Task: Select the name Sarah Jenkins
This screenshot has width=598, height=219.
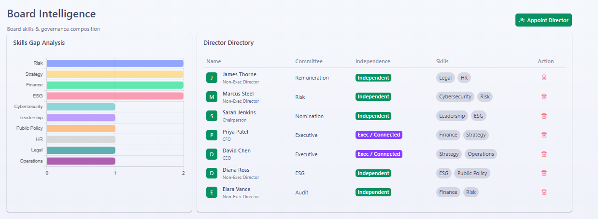Action: click(x=239, y=112)
